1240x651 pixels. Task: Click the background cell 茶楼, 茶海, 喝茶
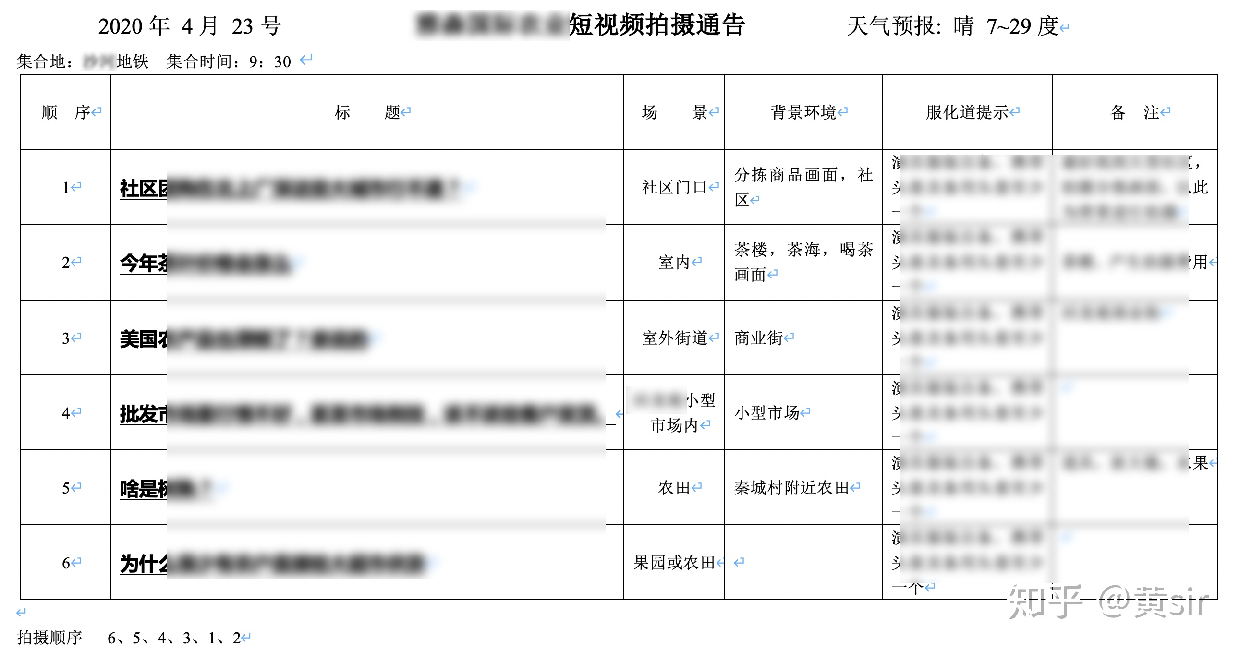coord(803,262)
